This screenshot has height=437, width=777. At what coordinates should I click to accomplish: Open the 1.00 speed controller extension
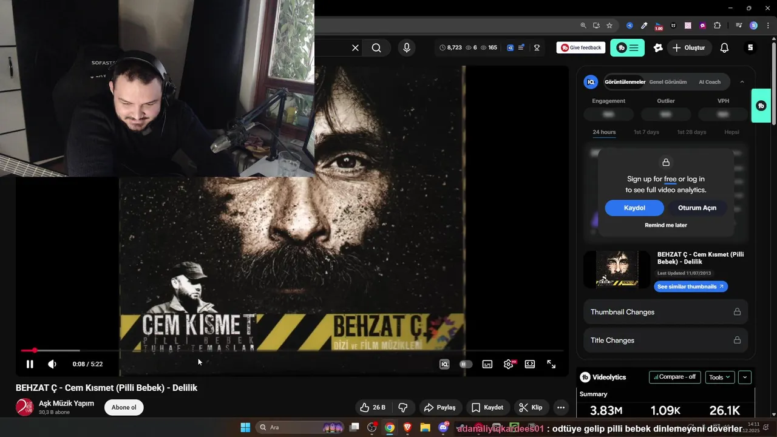659,26
